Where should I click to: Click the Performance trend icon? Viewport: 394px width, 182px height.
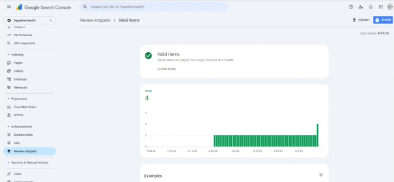(9, 35)
